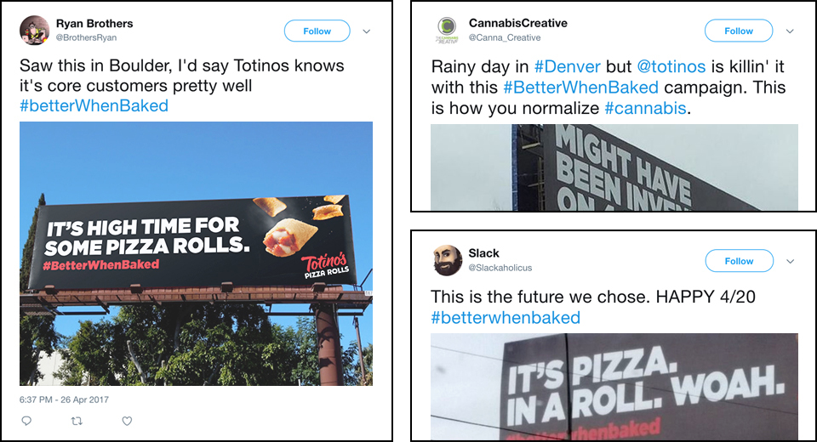Open the 'It's pizza in a roll' billboard image
817x442 pixels.
click(x=614, y=387)
